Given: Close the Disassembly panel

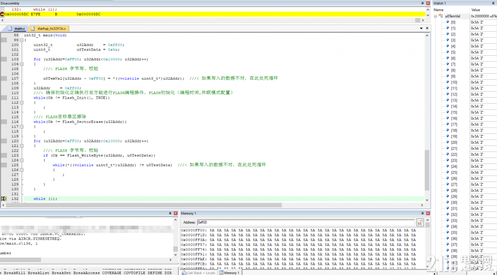Looking at the screenshot, I should coord(428,3).
